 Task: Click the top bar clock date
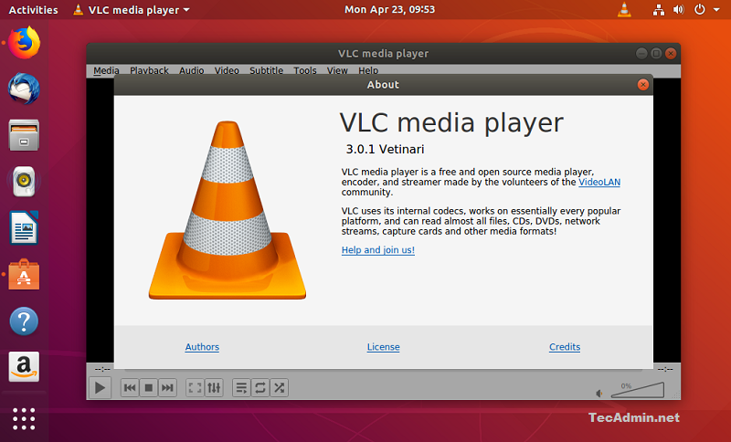tap(389, 9)
